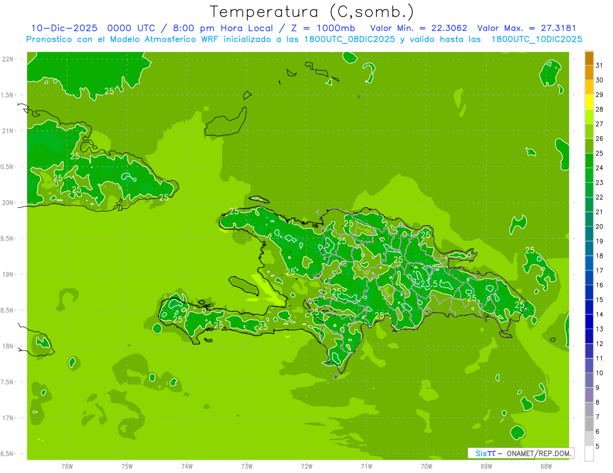
Task: Click the '21N' latitude axis label
Action: pos(8,131)
